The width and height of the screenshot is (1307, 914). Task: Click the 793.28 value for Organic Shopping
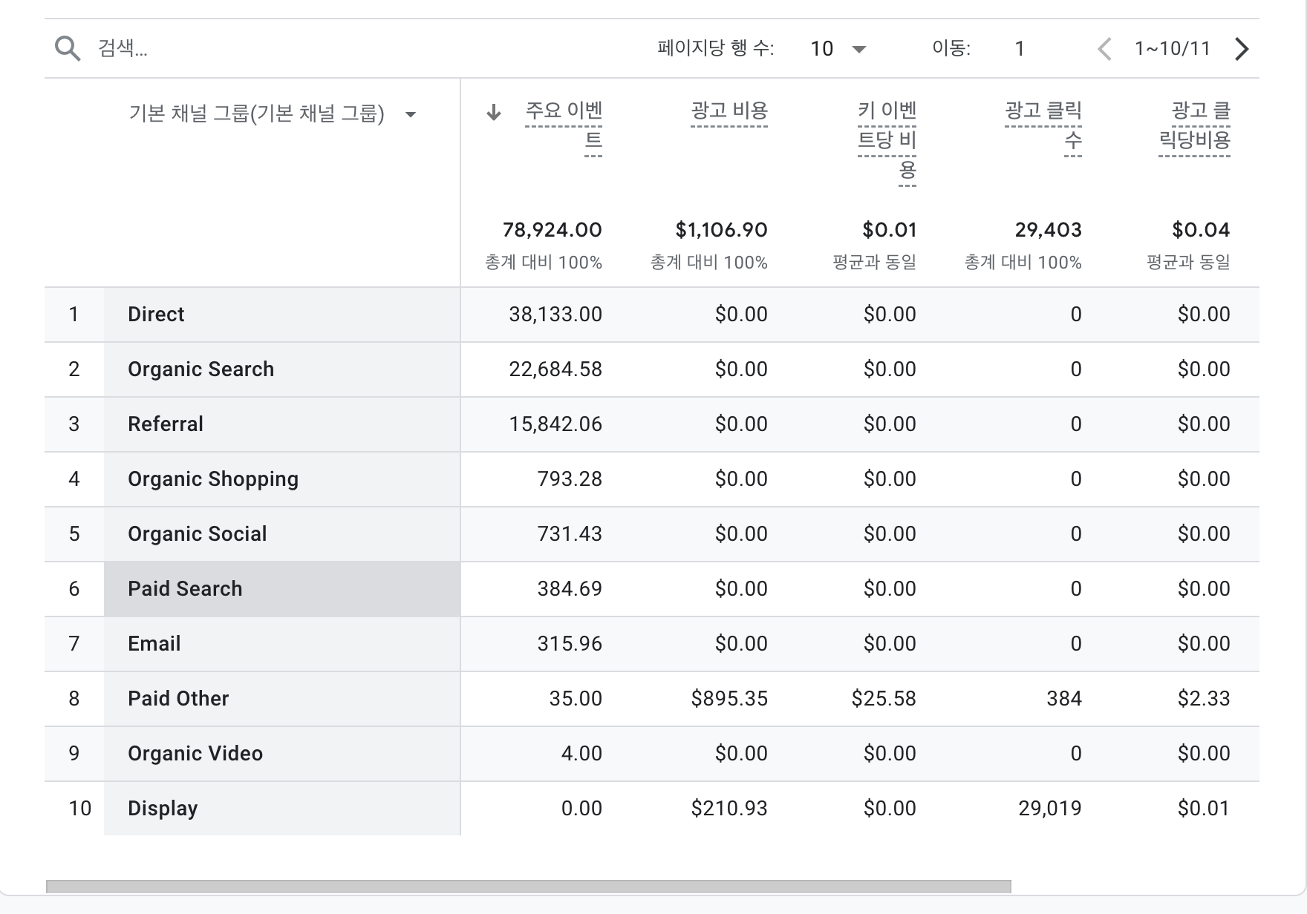(570, 479)
